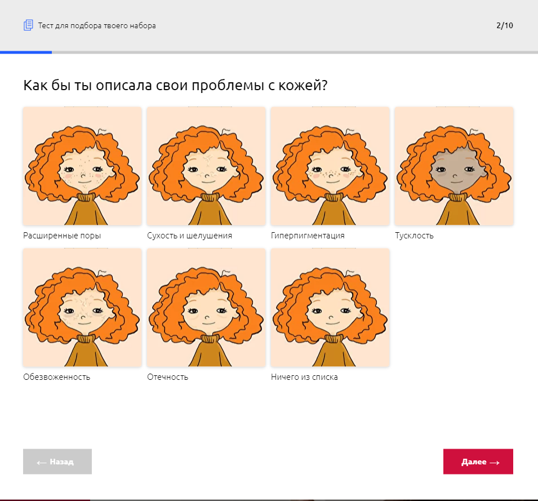The image size is (538, 501).
Task: Click the Расширенные поры text label
Action: [x=62, y=236]
